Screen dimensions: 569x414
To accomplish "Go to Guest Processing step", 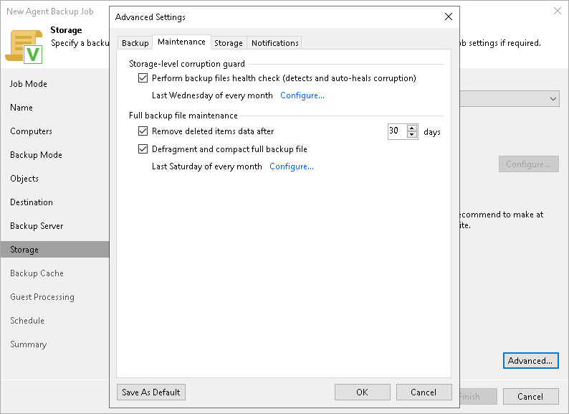I will point(42,297).
